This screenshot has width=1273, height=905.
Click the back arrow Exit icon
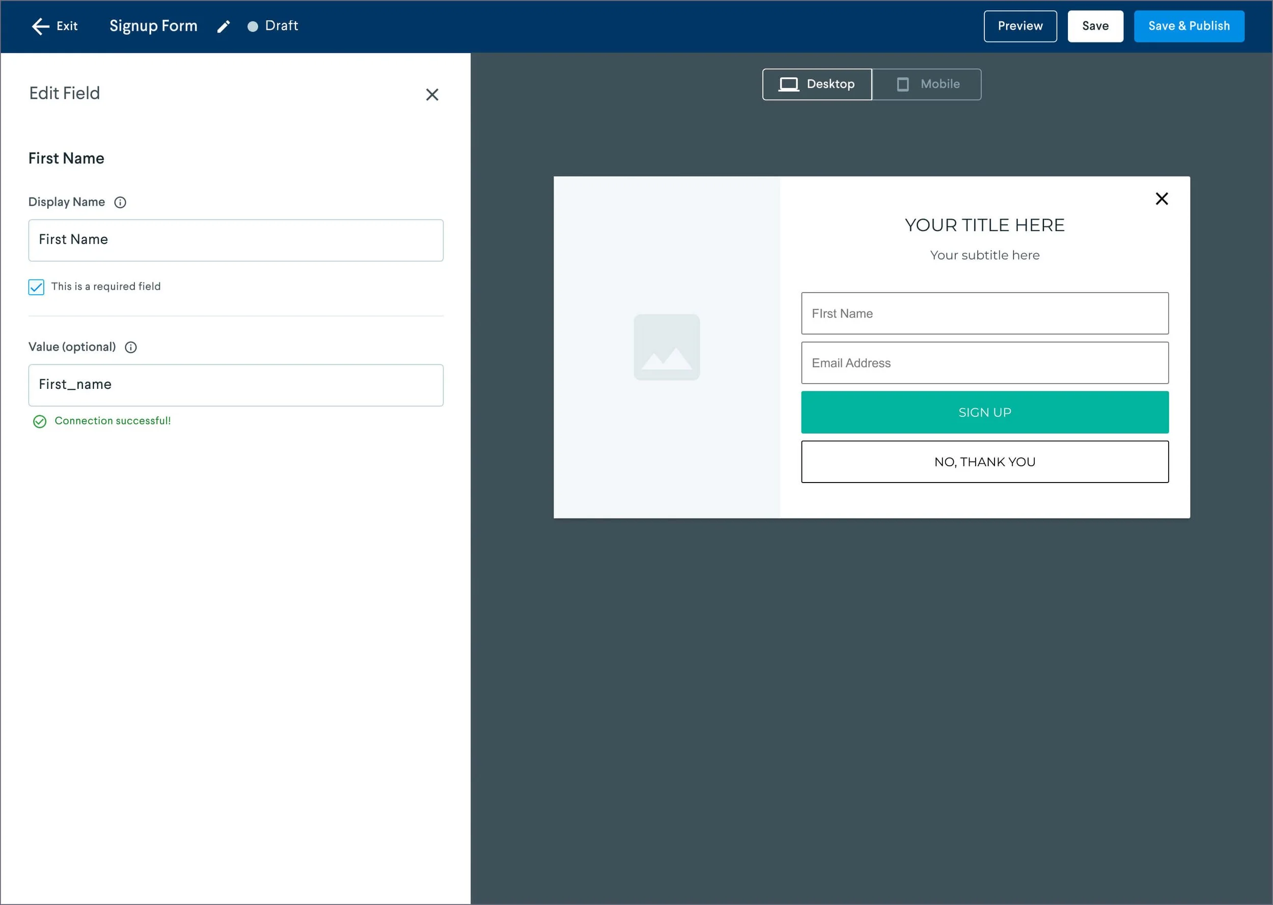(41, 26)
